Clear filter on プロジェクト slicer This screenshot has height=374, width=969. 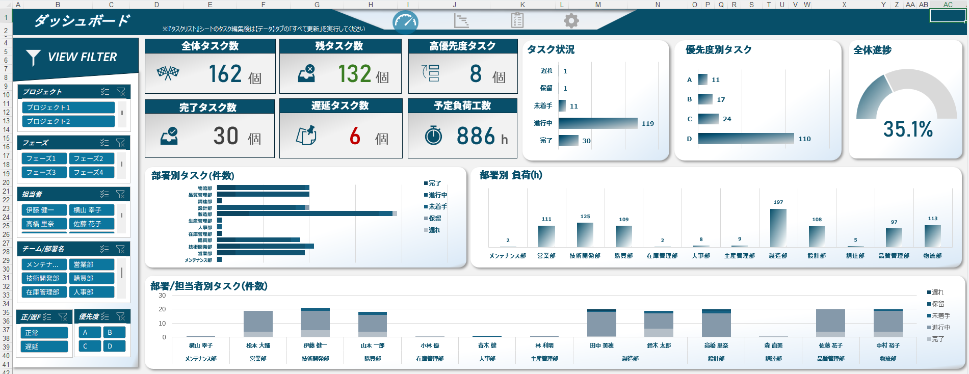coord(121,92)
